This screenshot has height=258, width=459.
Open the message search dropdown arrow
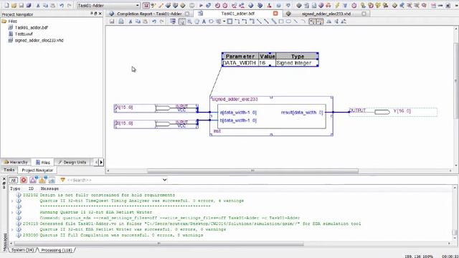tap(165, 180)
